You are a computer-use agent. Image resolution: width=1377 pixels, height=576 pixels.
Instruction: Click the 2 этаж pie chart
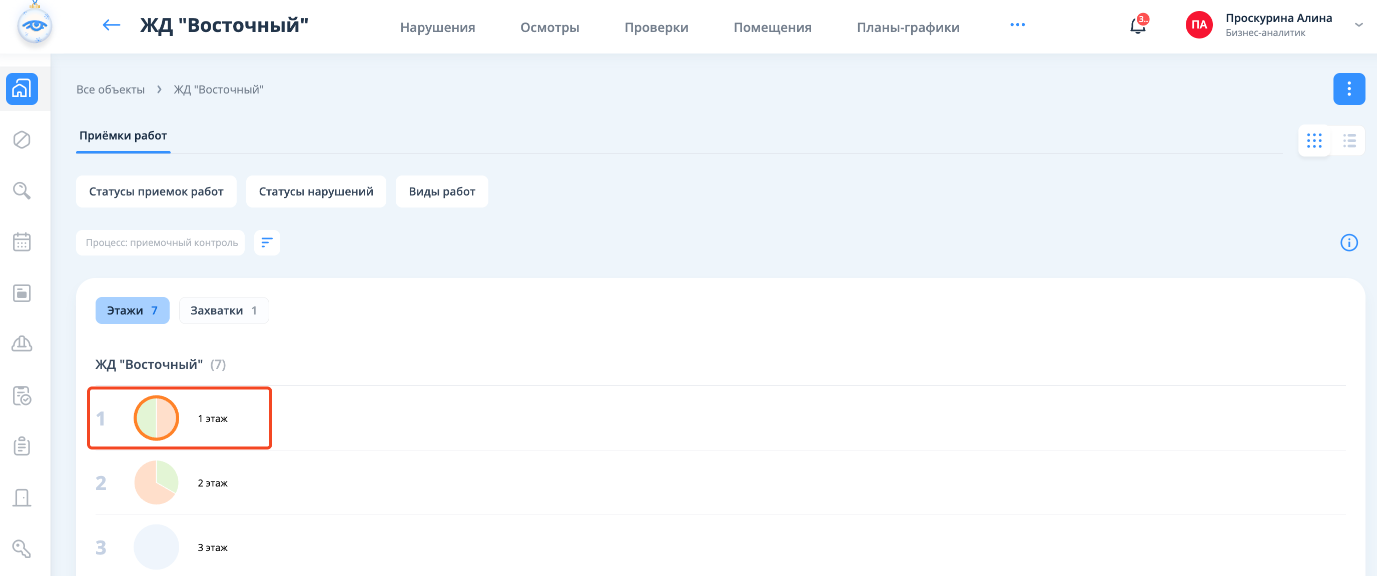pos(156,482)
